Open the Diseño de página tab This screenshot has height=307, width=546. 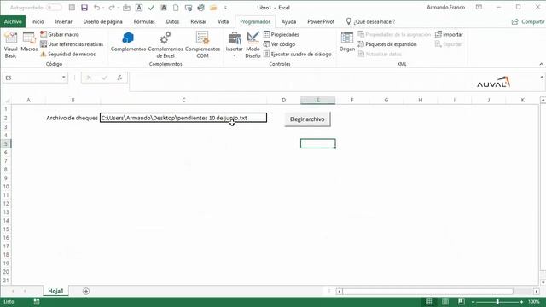[x=102, y=21]
